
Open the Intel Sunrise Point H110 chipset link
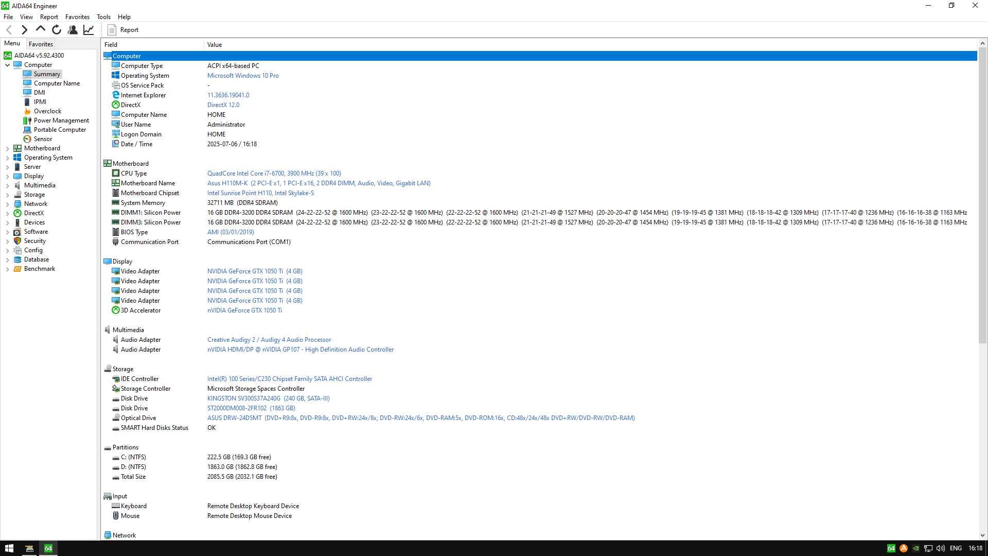coord(260,193)
